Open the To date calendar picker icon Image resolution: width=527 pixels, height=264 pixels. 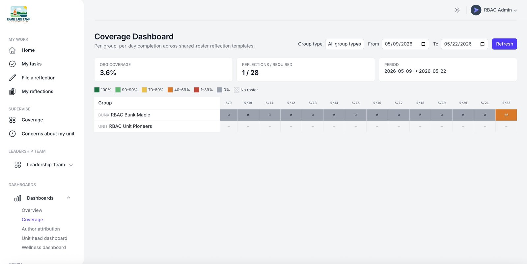click(x=483, y=44)
